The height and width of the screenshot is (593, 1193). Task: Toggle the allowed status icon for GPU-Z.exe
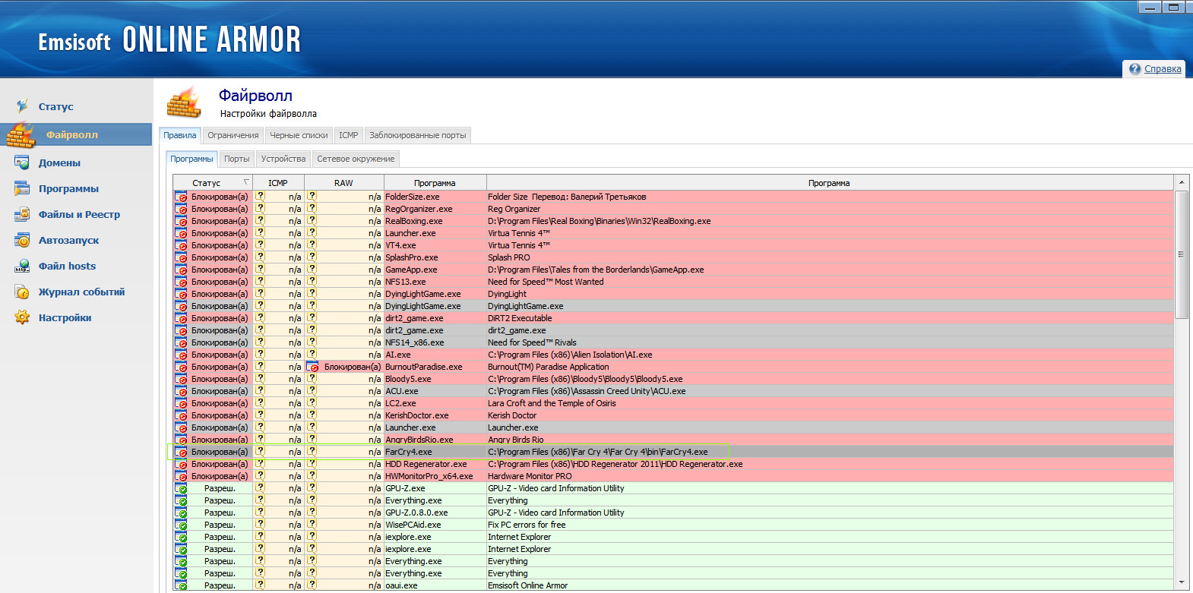pos(181,488)
